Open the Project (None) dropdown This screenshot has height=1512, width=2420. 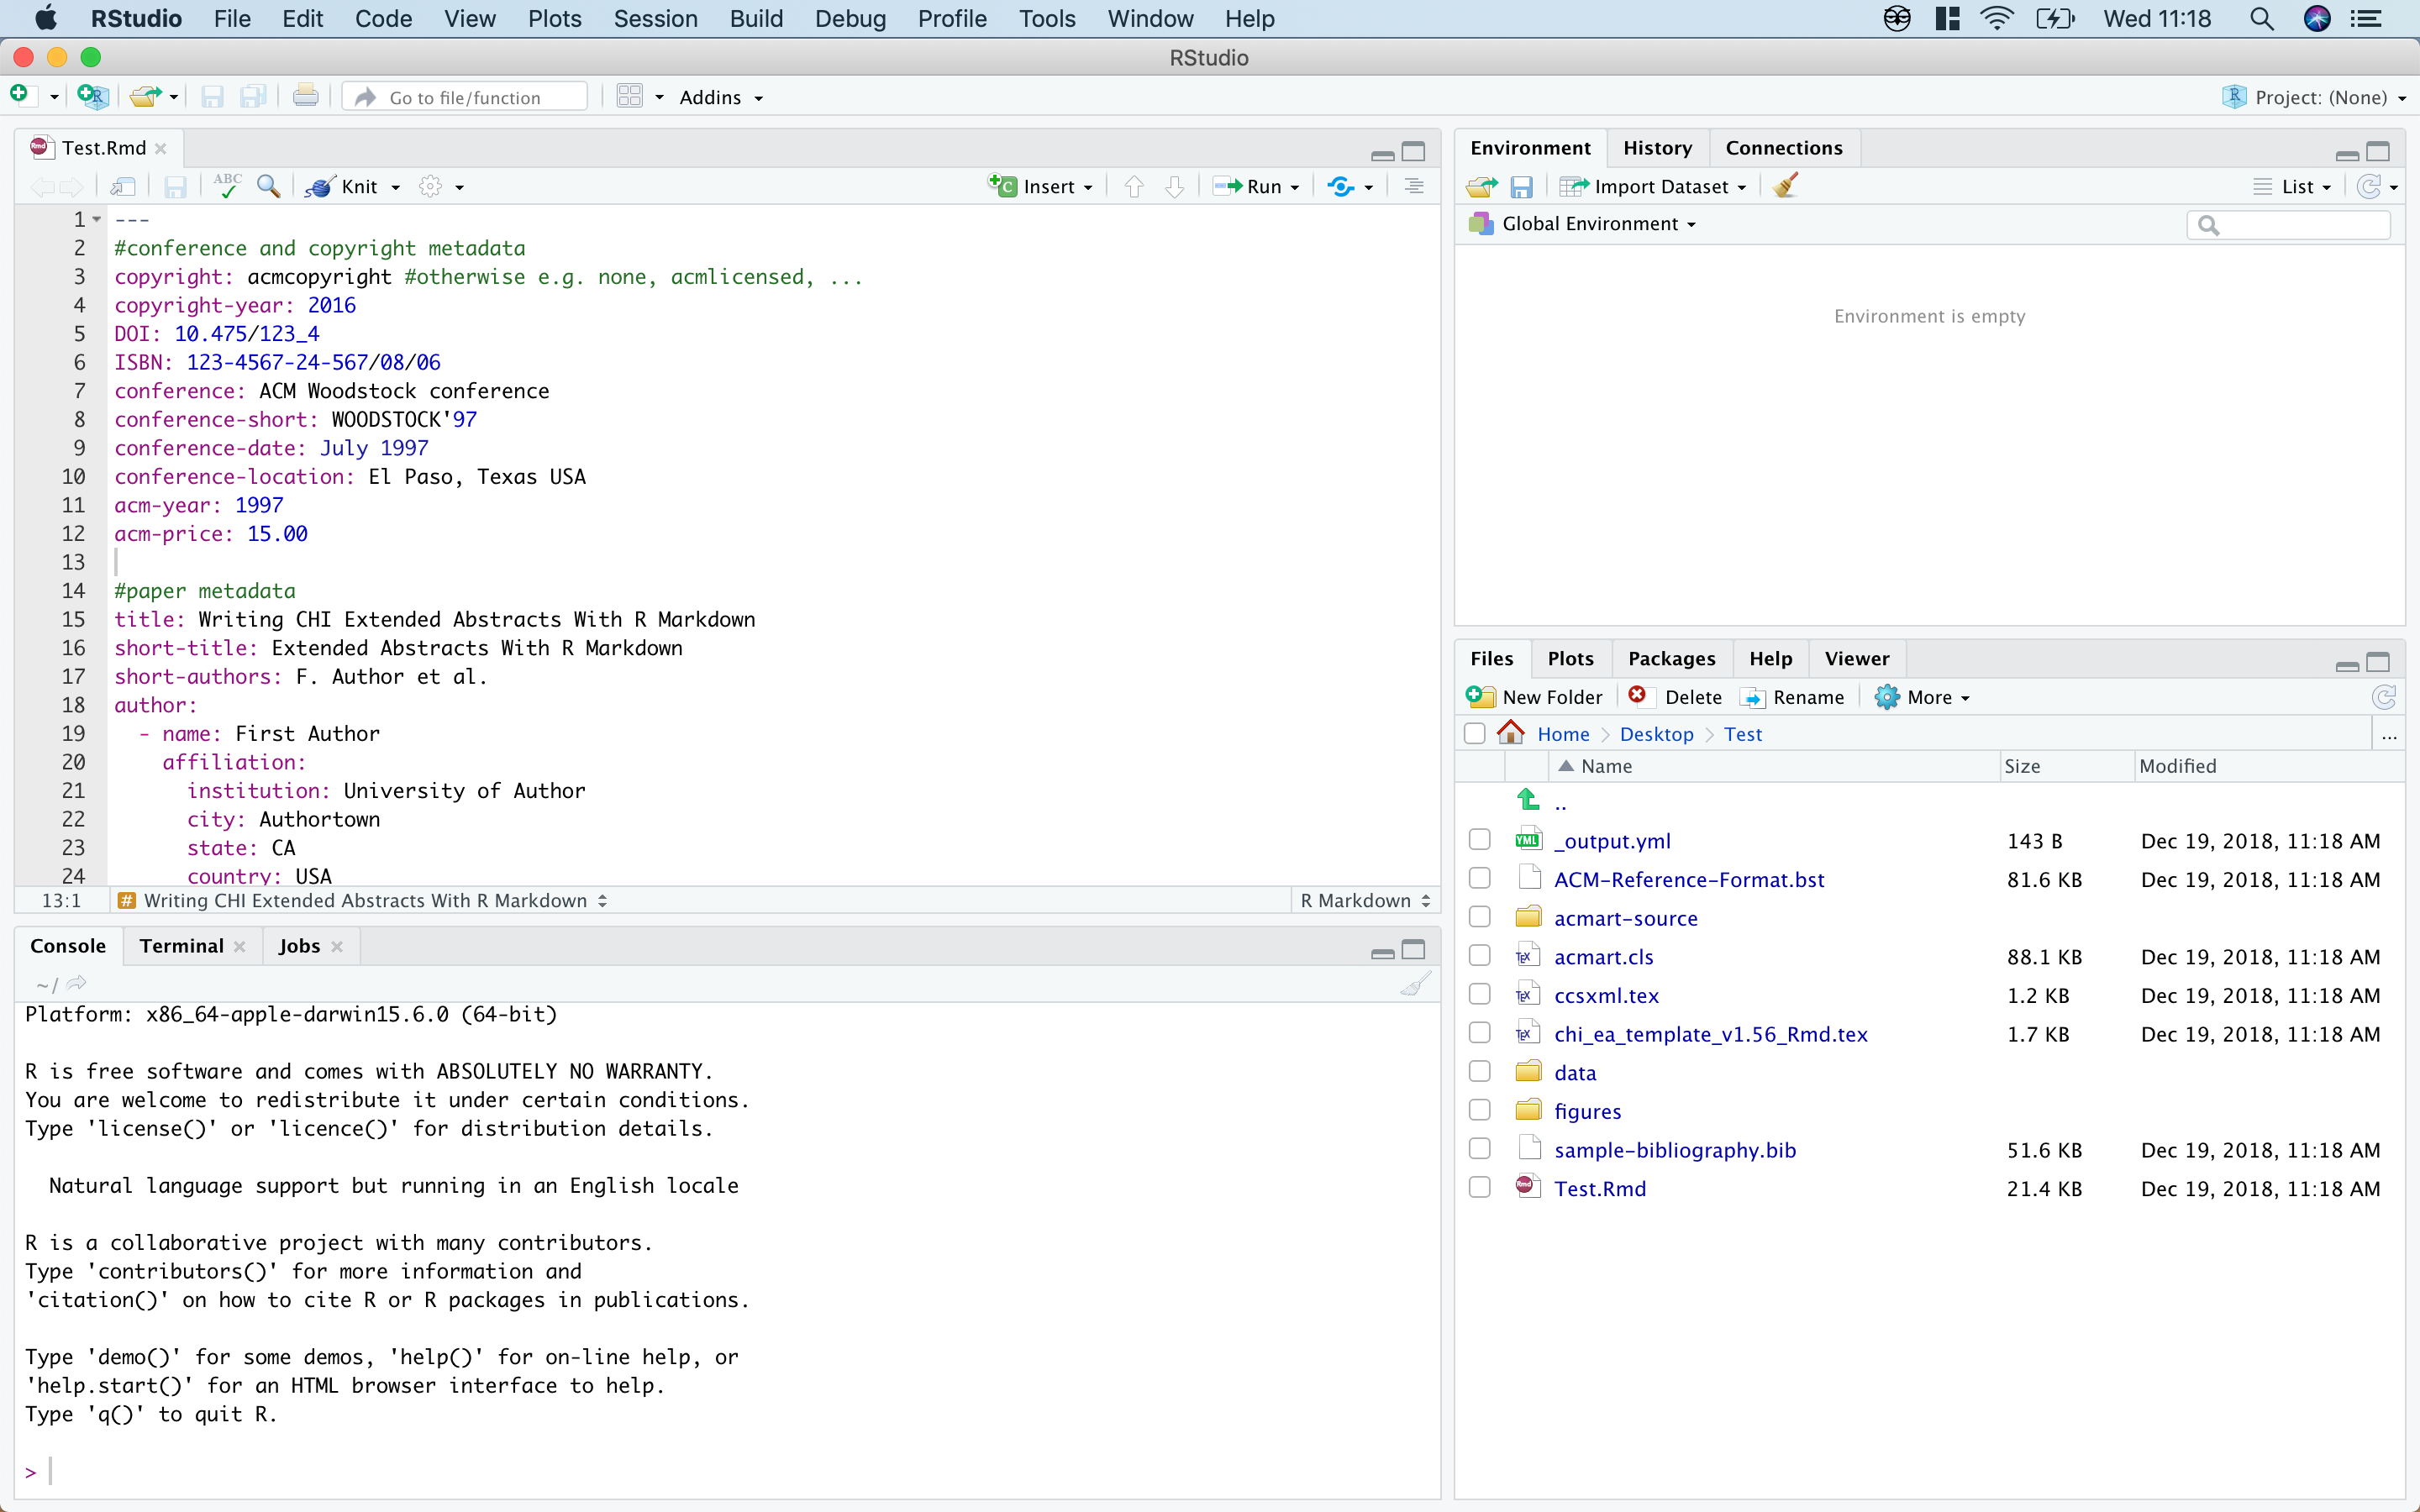pos(2314,97)
